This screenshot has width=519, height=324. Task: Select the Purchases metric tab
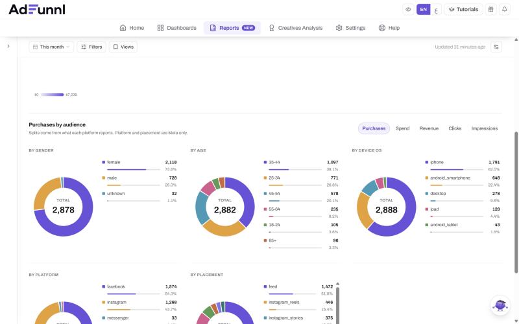click(374, 128)
